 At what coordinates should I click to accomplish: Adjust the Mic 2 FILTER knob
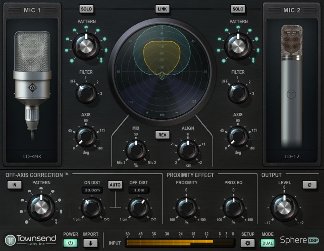point(238,93)
